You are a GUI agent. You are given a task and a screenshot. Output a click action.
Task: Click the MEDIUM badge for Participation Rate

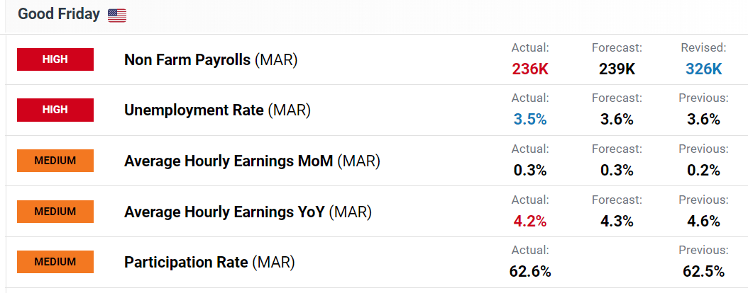coord(55,262)
